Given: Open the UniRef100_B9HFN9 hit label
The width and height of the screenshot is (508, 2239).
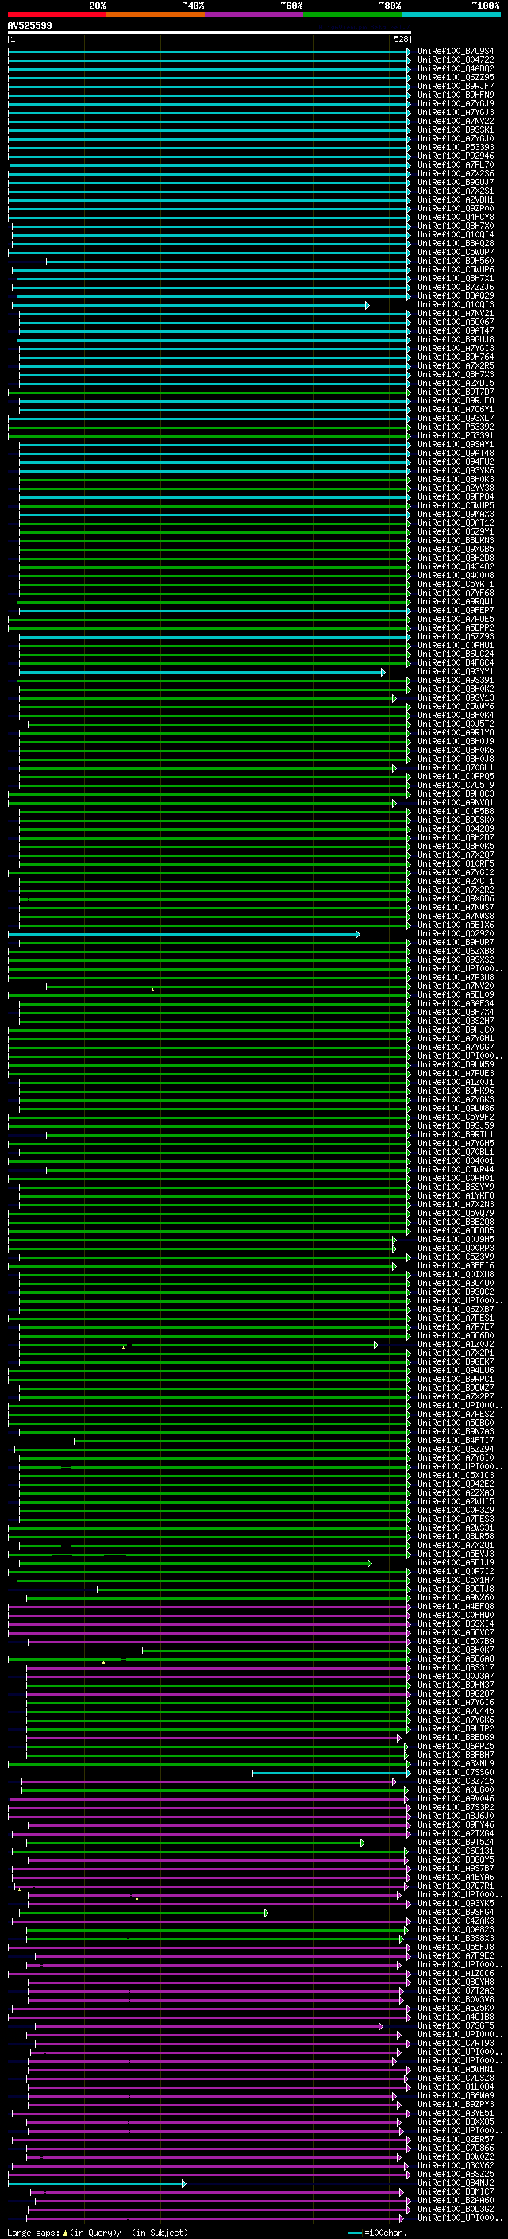Looking at the screenshot, I should point(456,95).
